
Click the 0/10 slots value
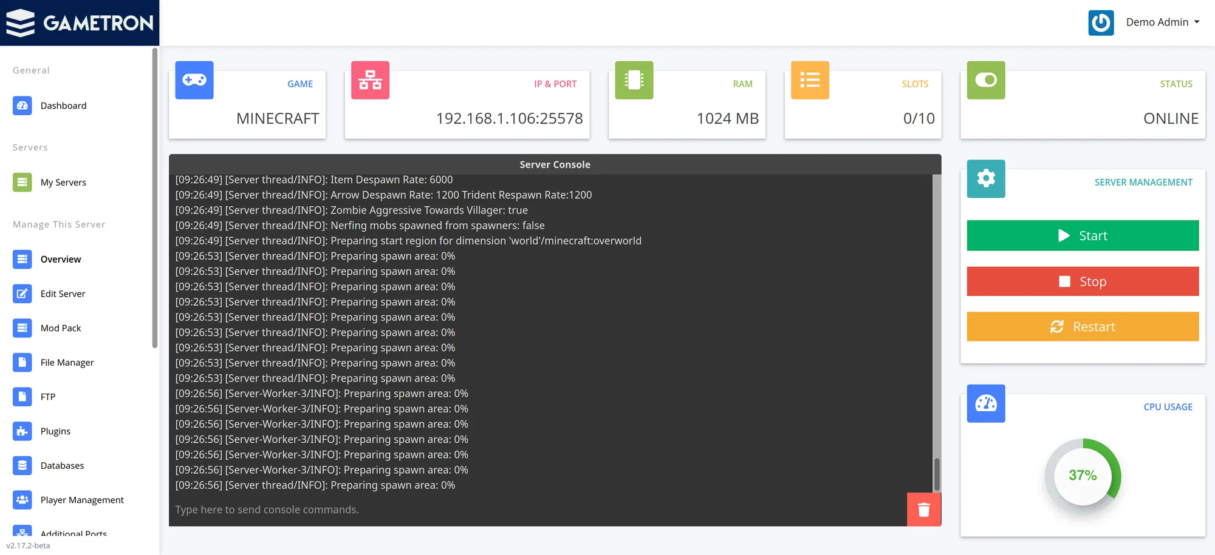tap(919, 118)
